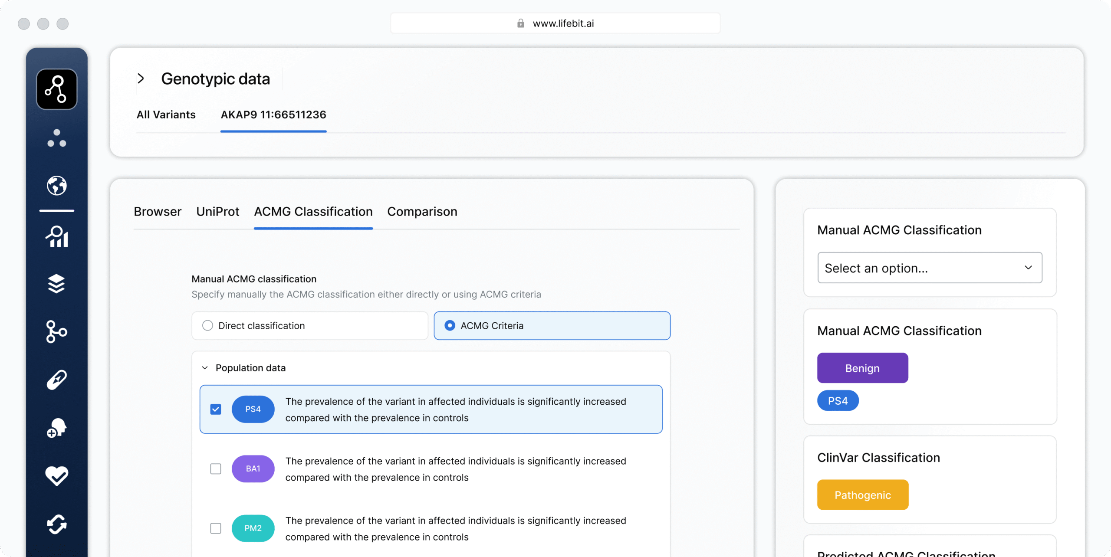Click the sync arrows sidebar icon
1111x557 pixels.
coord(56,524)
